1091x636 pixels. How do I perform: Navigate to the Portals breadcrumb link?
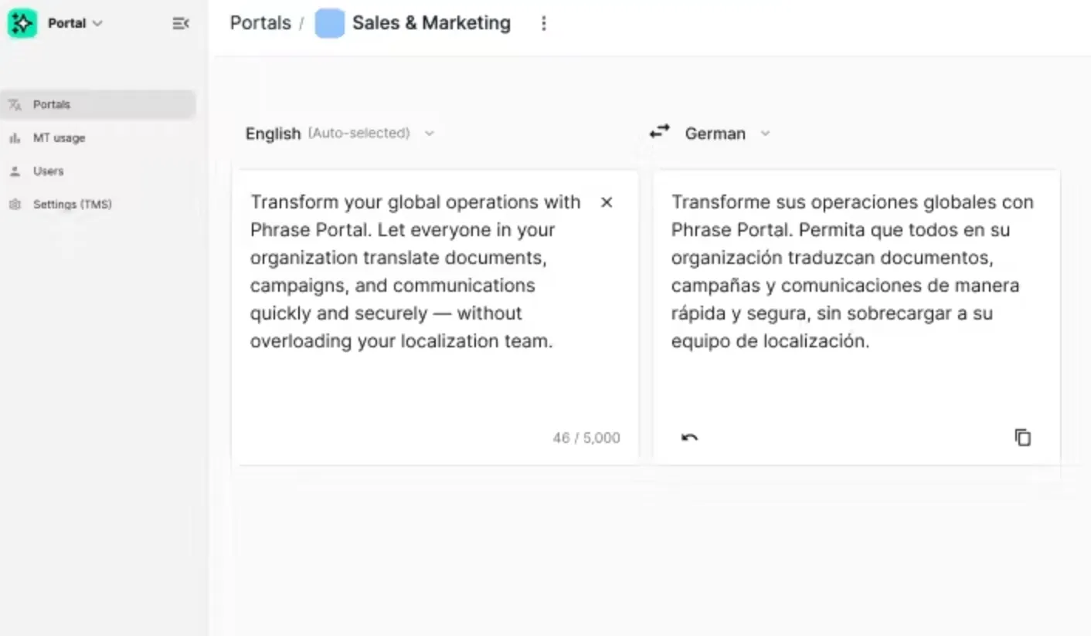coord(260,23)
